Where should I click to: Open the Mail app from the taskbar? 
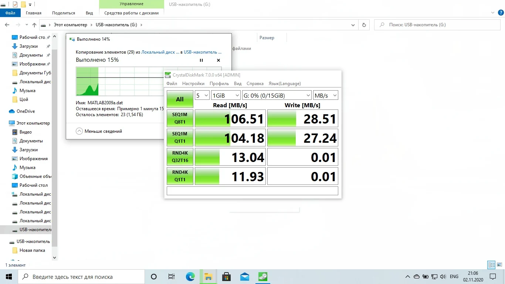pos(244,277)
